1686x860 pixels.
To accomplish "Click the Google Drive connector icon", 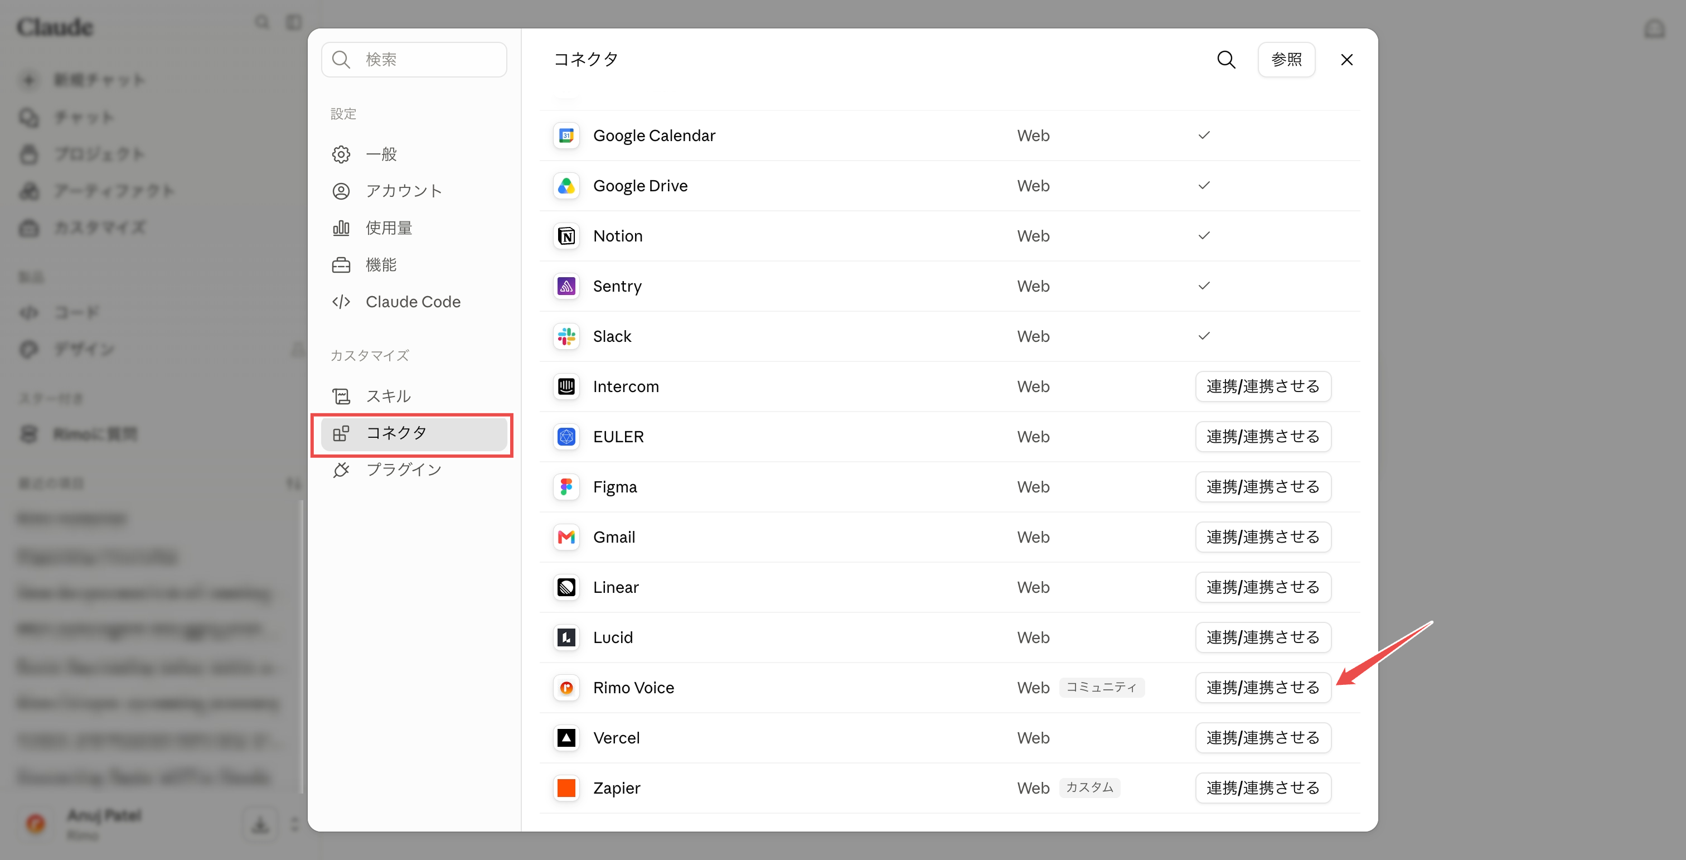I will (x=566, y=186).
